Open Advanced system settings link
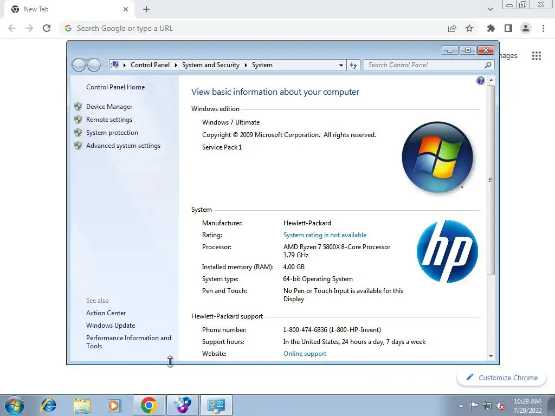Viewport: 555px width, 416px height. pos(123,146)
